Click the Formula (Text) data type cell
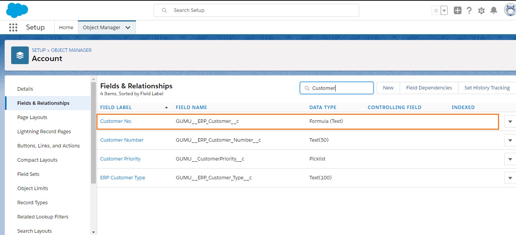The height and width of the screenshot is (235, 516). [326, 121]
